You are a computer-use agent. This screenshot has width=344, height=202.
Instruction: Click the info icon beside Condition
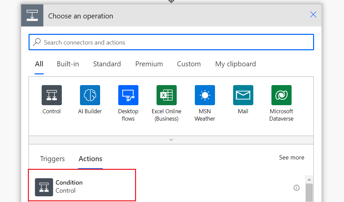[x=297, y=188]
